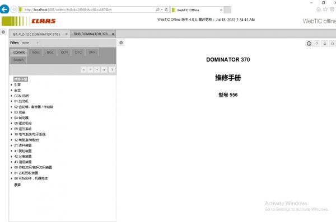Image resolution: width=336 pixels, height=222 pixels.
Task: Refresh the page with the reload icon
Action: [x=166, y=10]
